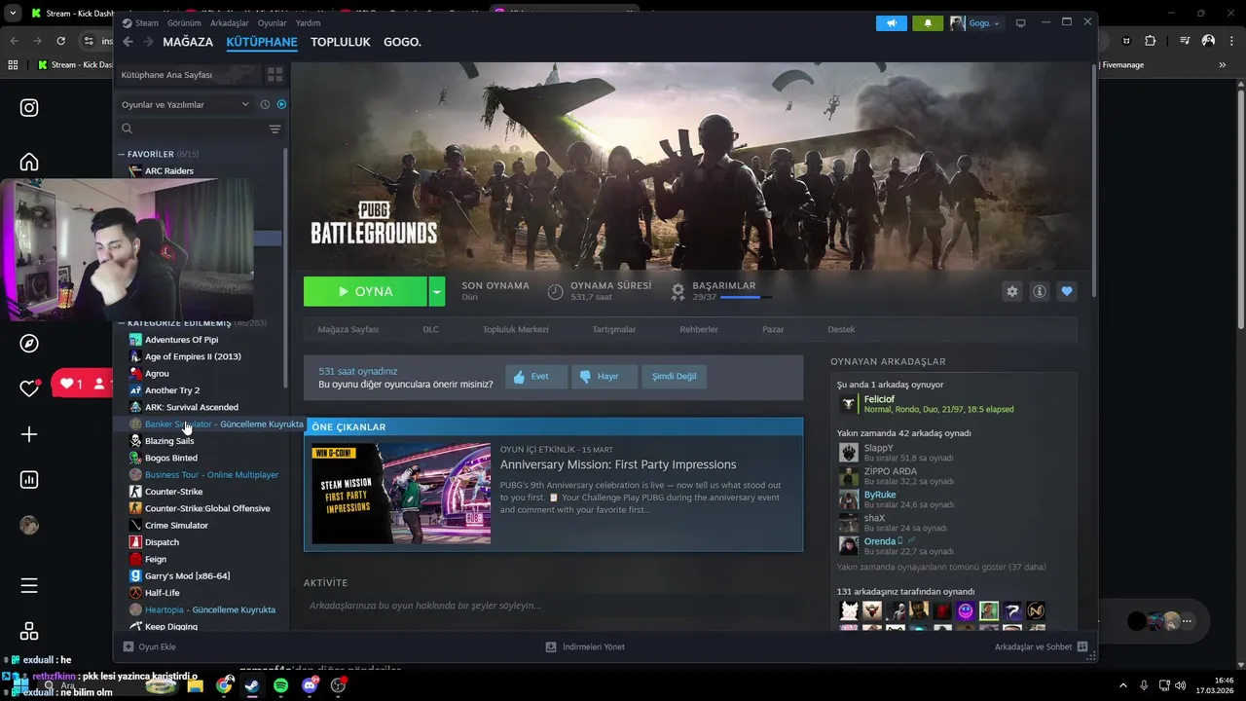
Task: Collapse KATEGORİZE EDİLMEMİŞ category
Action: click(x=122, y=322)
